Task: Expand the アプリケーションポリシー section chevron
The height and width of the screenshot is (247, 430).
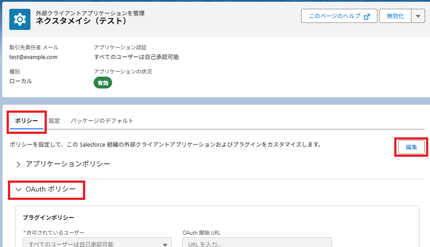Action: [18, 165]
